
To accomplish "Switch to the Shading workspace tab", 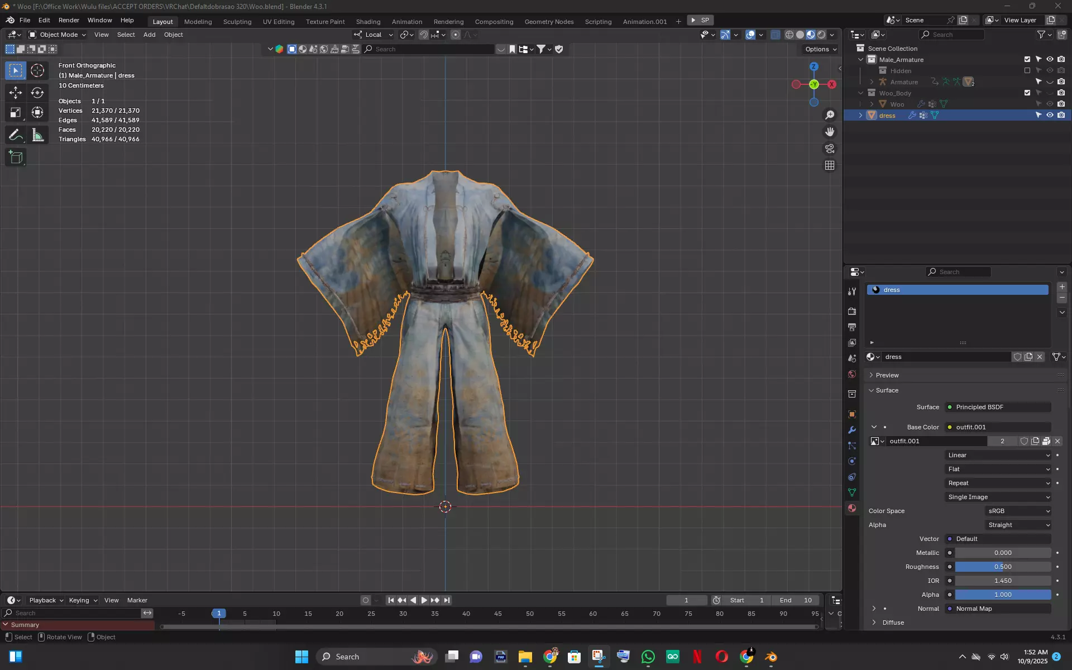I will [x=368, y=22].
